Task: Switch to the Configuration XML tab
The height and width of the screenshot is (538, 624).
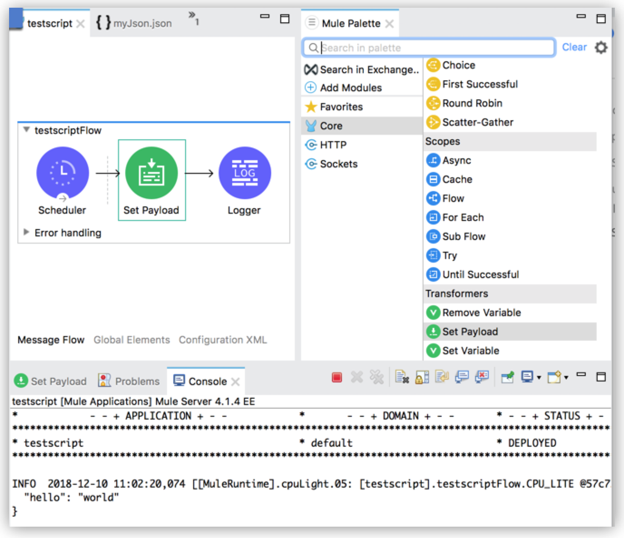Action: [223, 340]
